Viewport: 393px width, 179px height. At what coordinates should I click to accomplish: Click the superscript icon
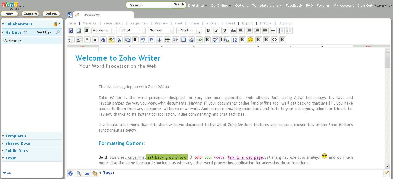(x=95, y=40)
